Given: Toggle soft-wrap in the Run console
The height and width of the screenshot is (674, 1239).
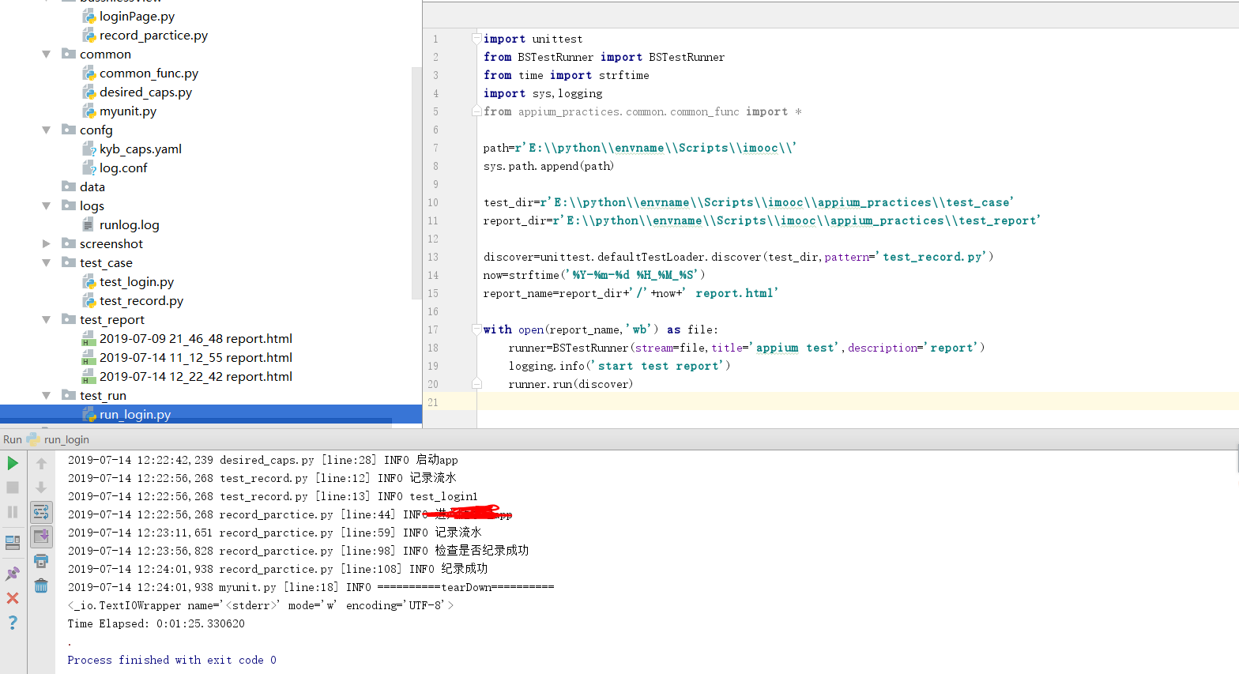Looking at the screenshot, I should (x=41, y=512).
